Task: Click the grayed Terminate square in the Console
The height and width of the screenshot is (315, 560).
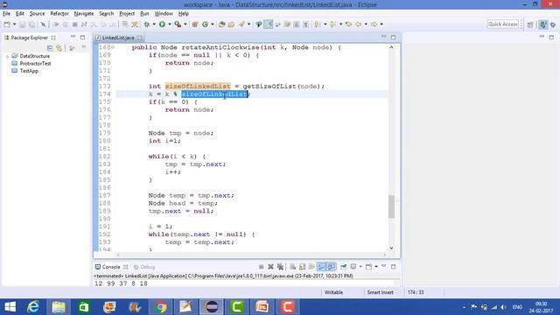Action: pyautogui.click(x=261, y=267)
